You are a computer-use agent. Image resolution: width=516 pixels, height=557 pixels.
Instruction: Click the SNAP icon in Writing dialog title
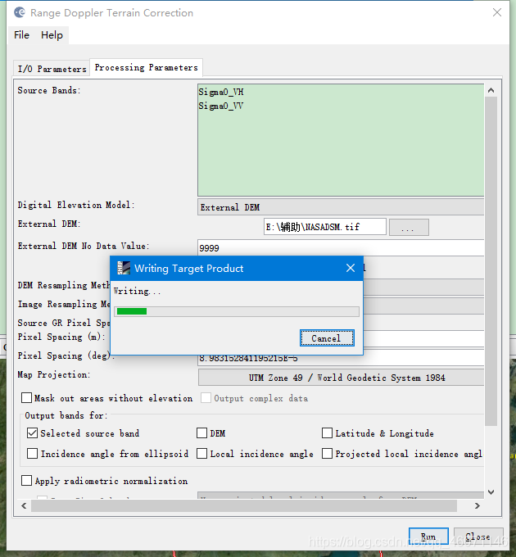pos(124,268)
